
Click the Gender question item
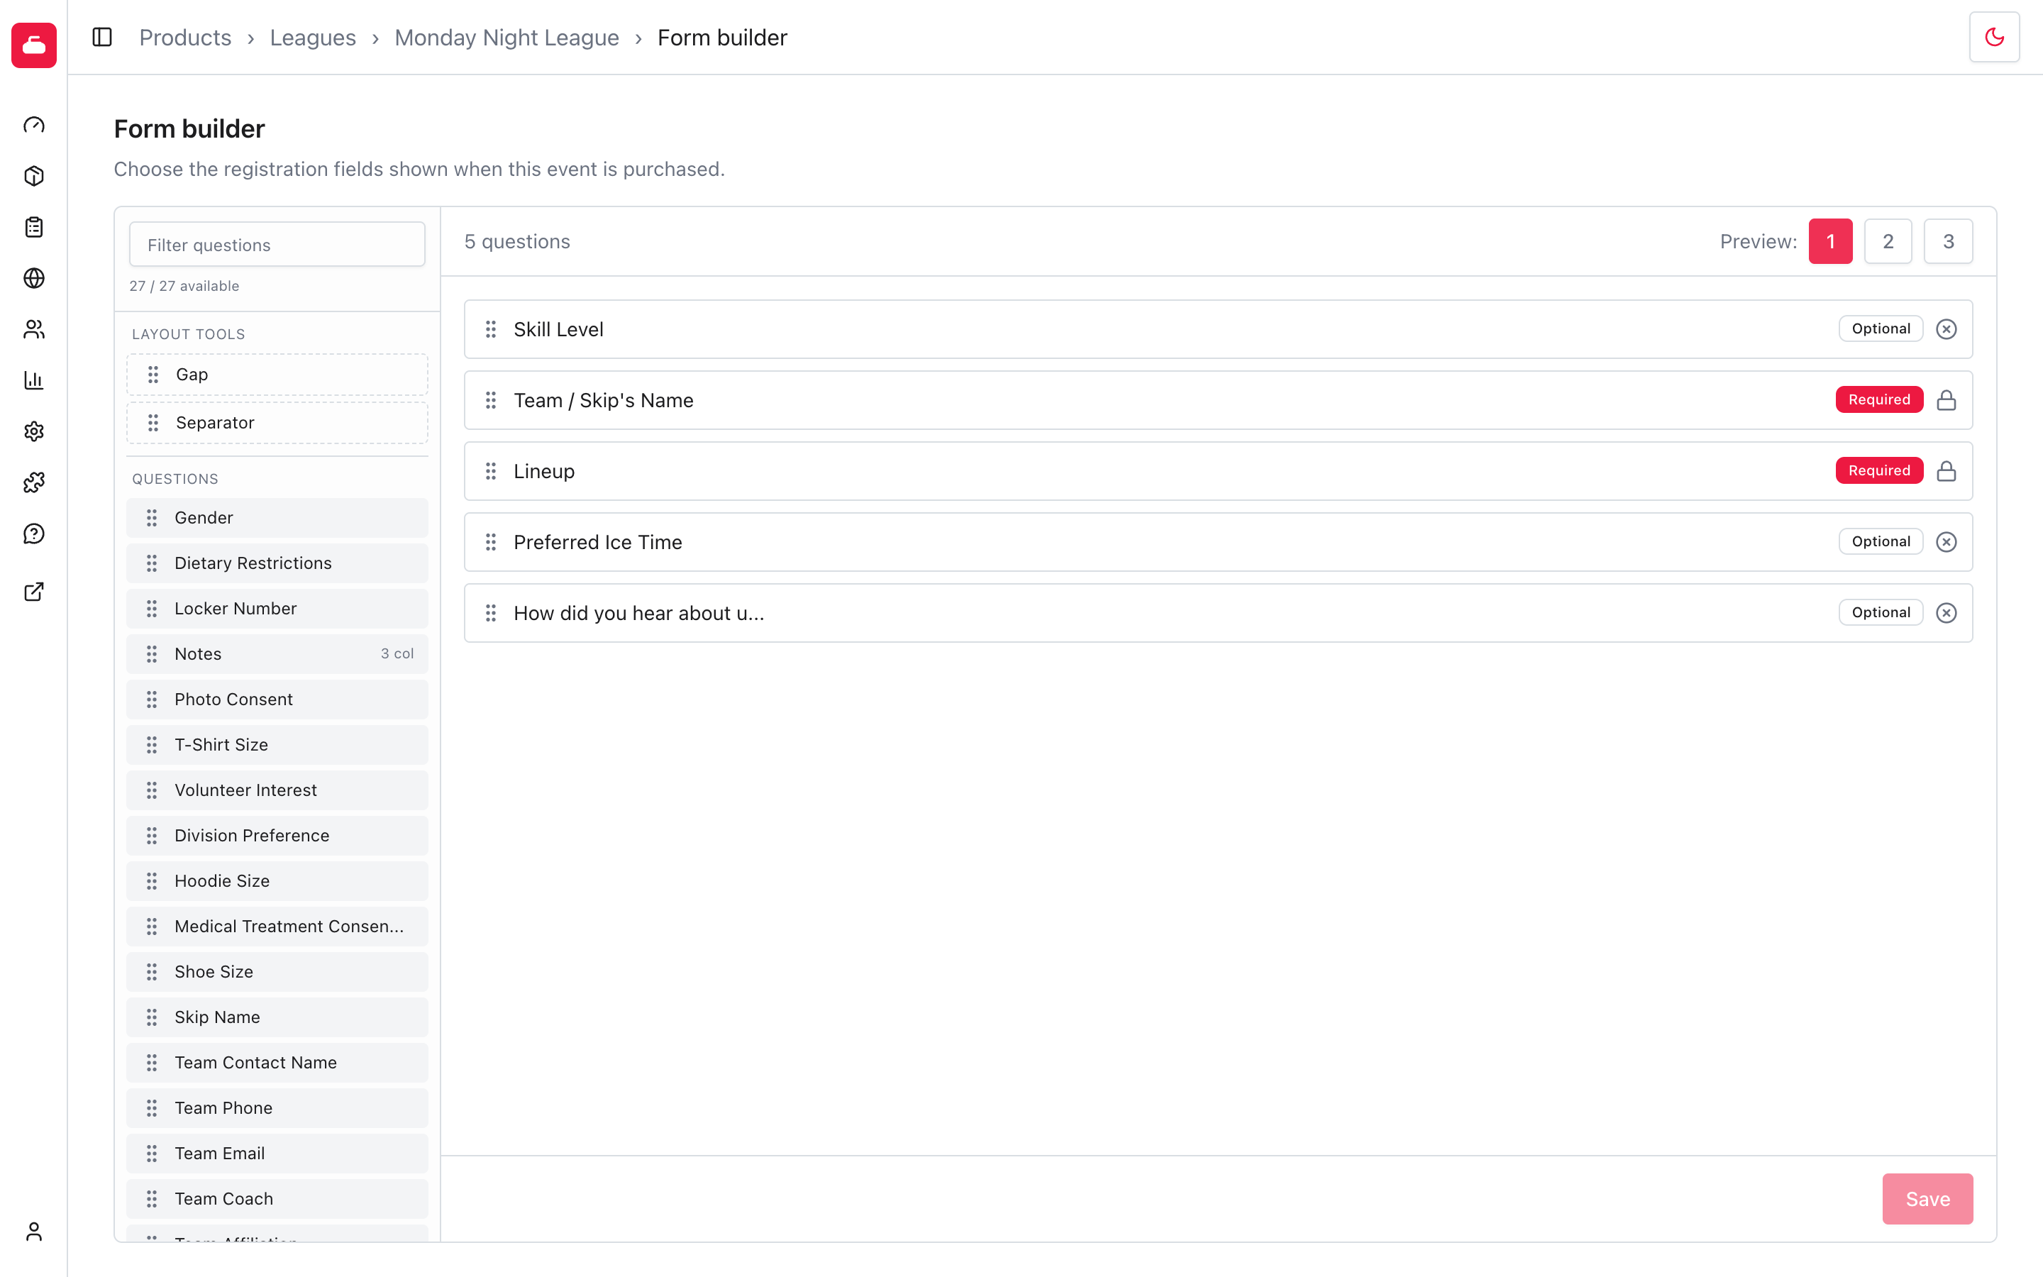tap(277, 518)
